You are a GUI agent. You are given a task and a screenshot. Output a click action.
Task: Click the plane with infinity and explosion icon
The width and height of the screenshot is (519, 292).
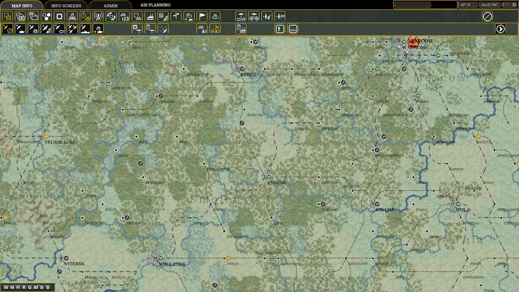pyautogui.click(x=241, y=16)
